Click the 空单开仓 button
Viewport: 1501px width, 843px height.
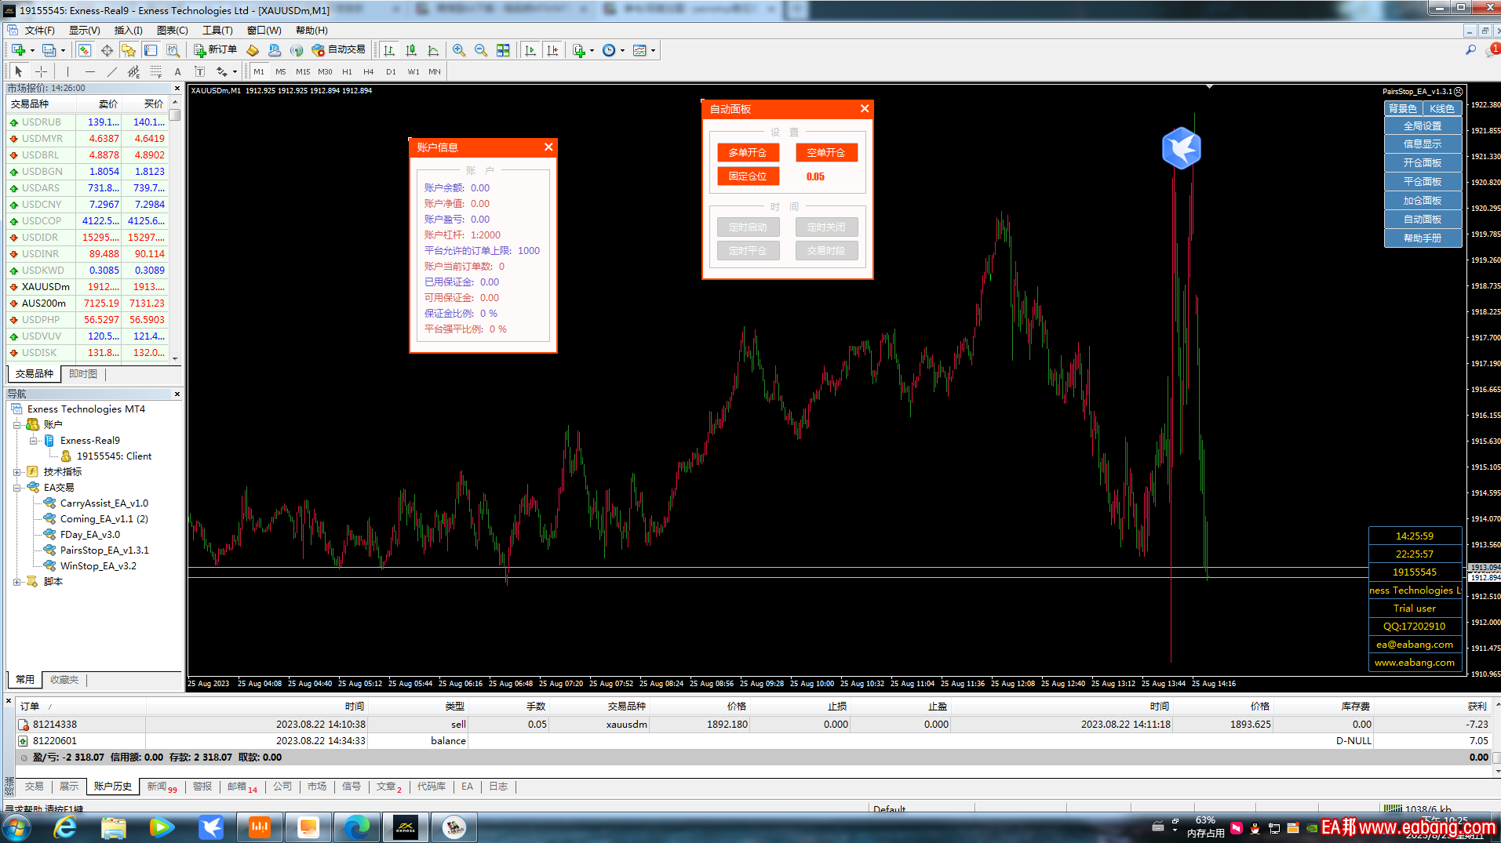[x=826, y=153]
